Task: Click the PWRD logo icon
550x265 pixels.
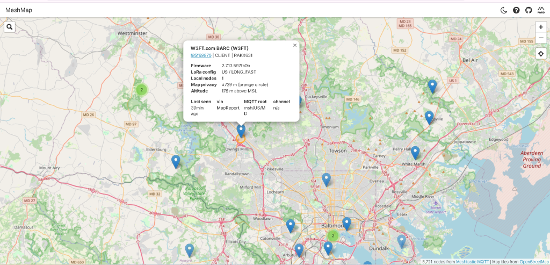Action: pos(541,10)
